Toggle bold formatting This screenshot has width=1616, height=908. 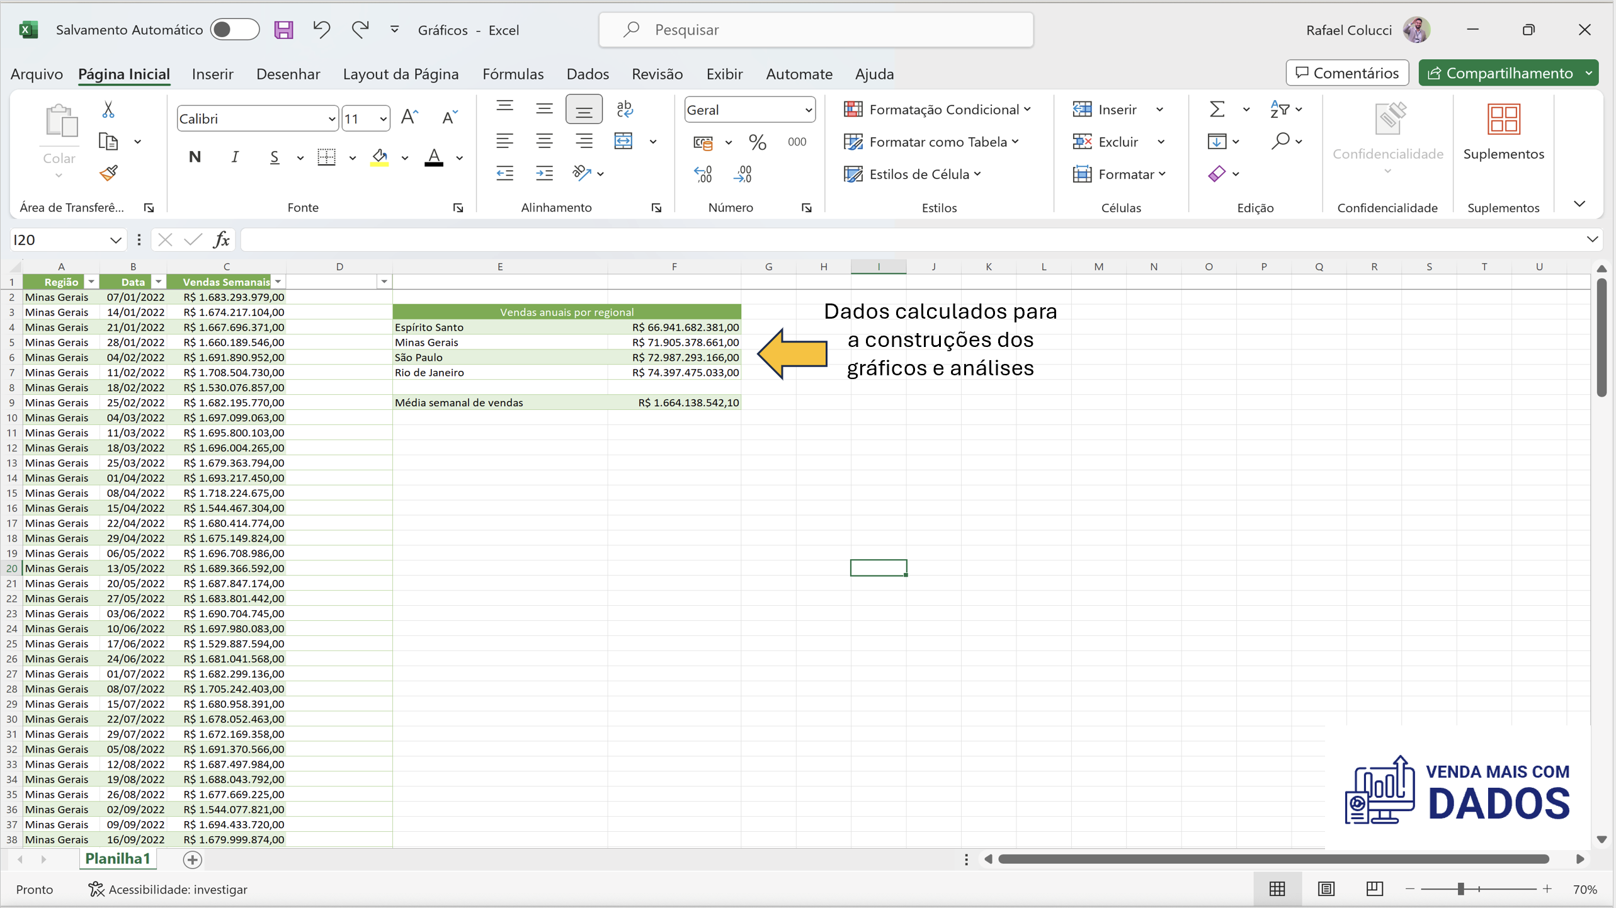click(194, 157)
